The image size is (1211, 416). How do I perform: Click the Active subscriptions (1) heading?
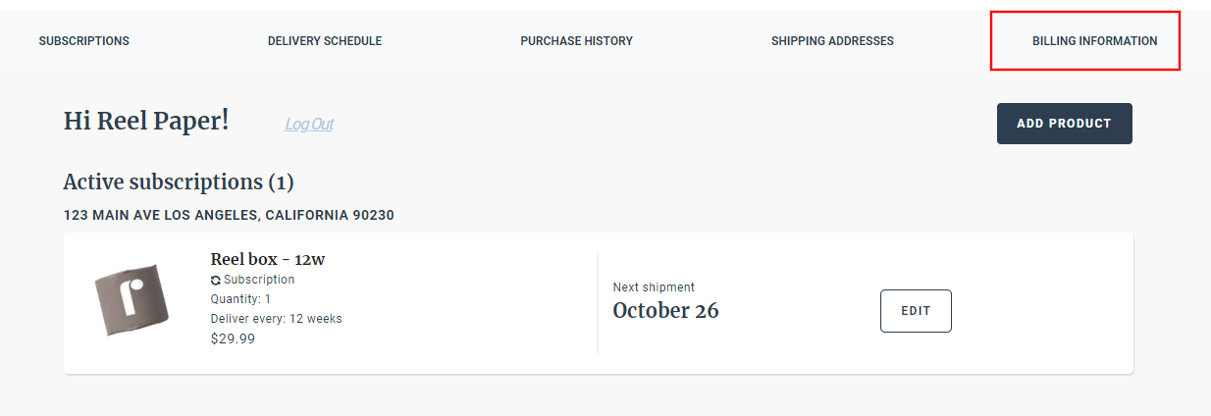[x=179, y=182]
